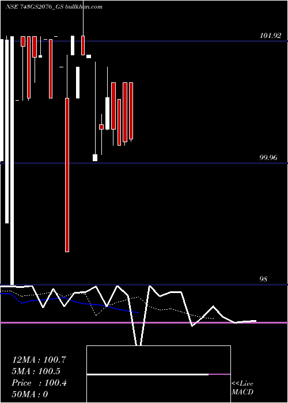Image resolution: width=288 pixels, height=403 pixels.
Task: Click the tallest red candlestick body
Action: (67, 175)
